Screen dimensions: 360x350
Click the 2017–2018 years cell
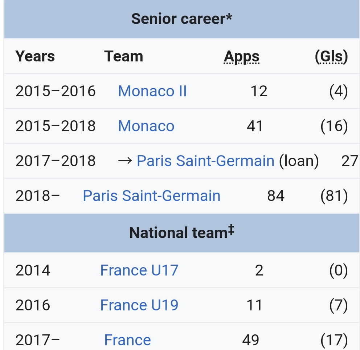coord(55,161)
